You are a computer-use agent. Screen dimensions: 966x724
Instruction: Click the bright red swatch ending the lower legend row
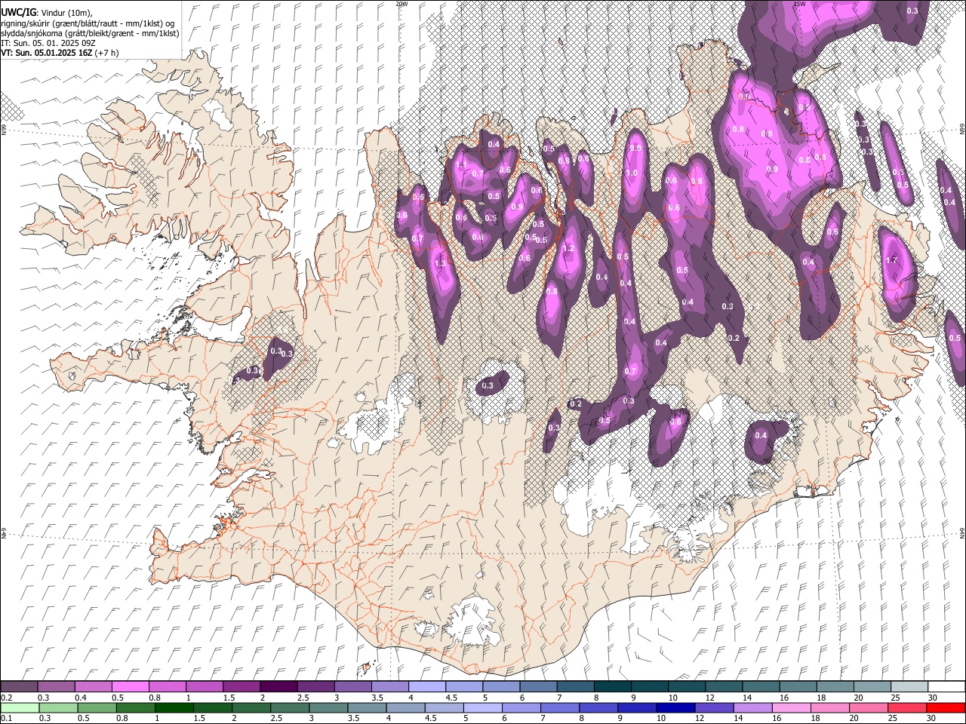[946, 707]
